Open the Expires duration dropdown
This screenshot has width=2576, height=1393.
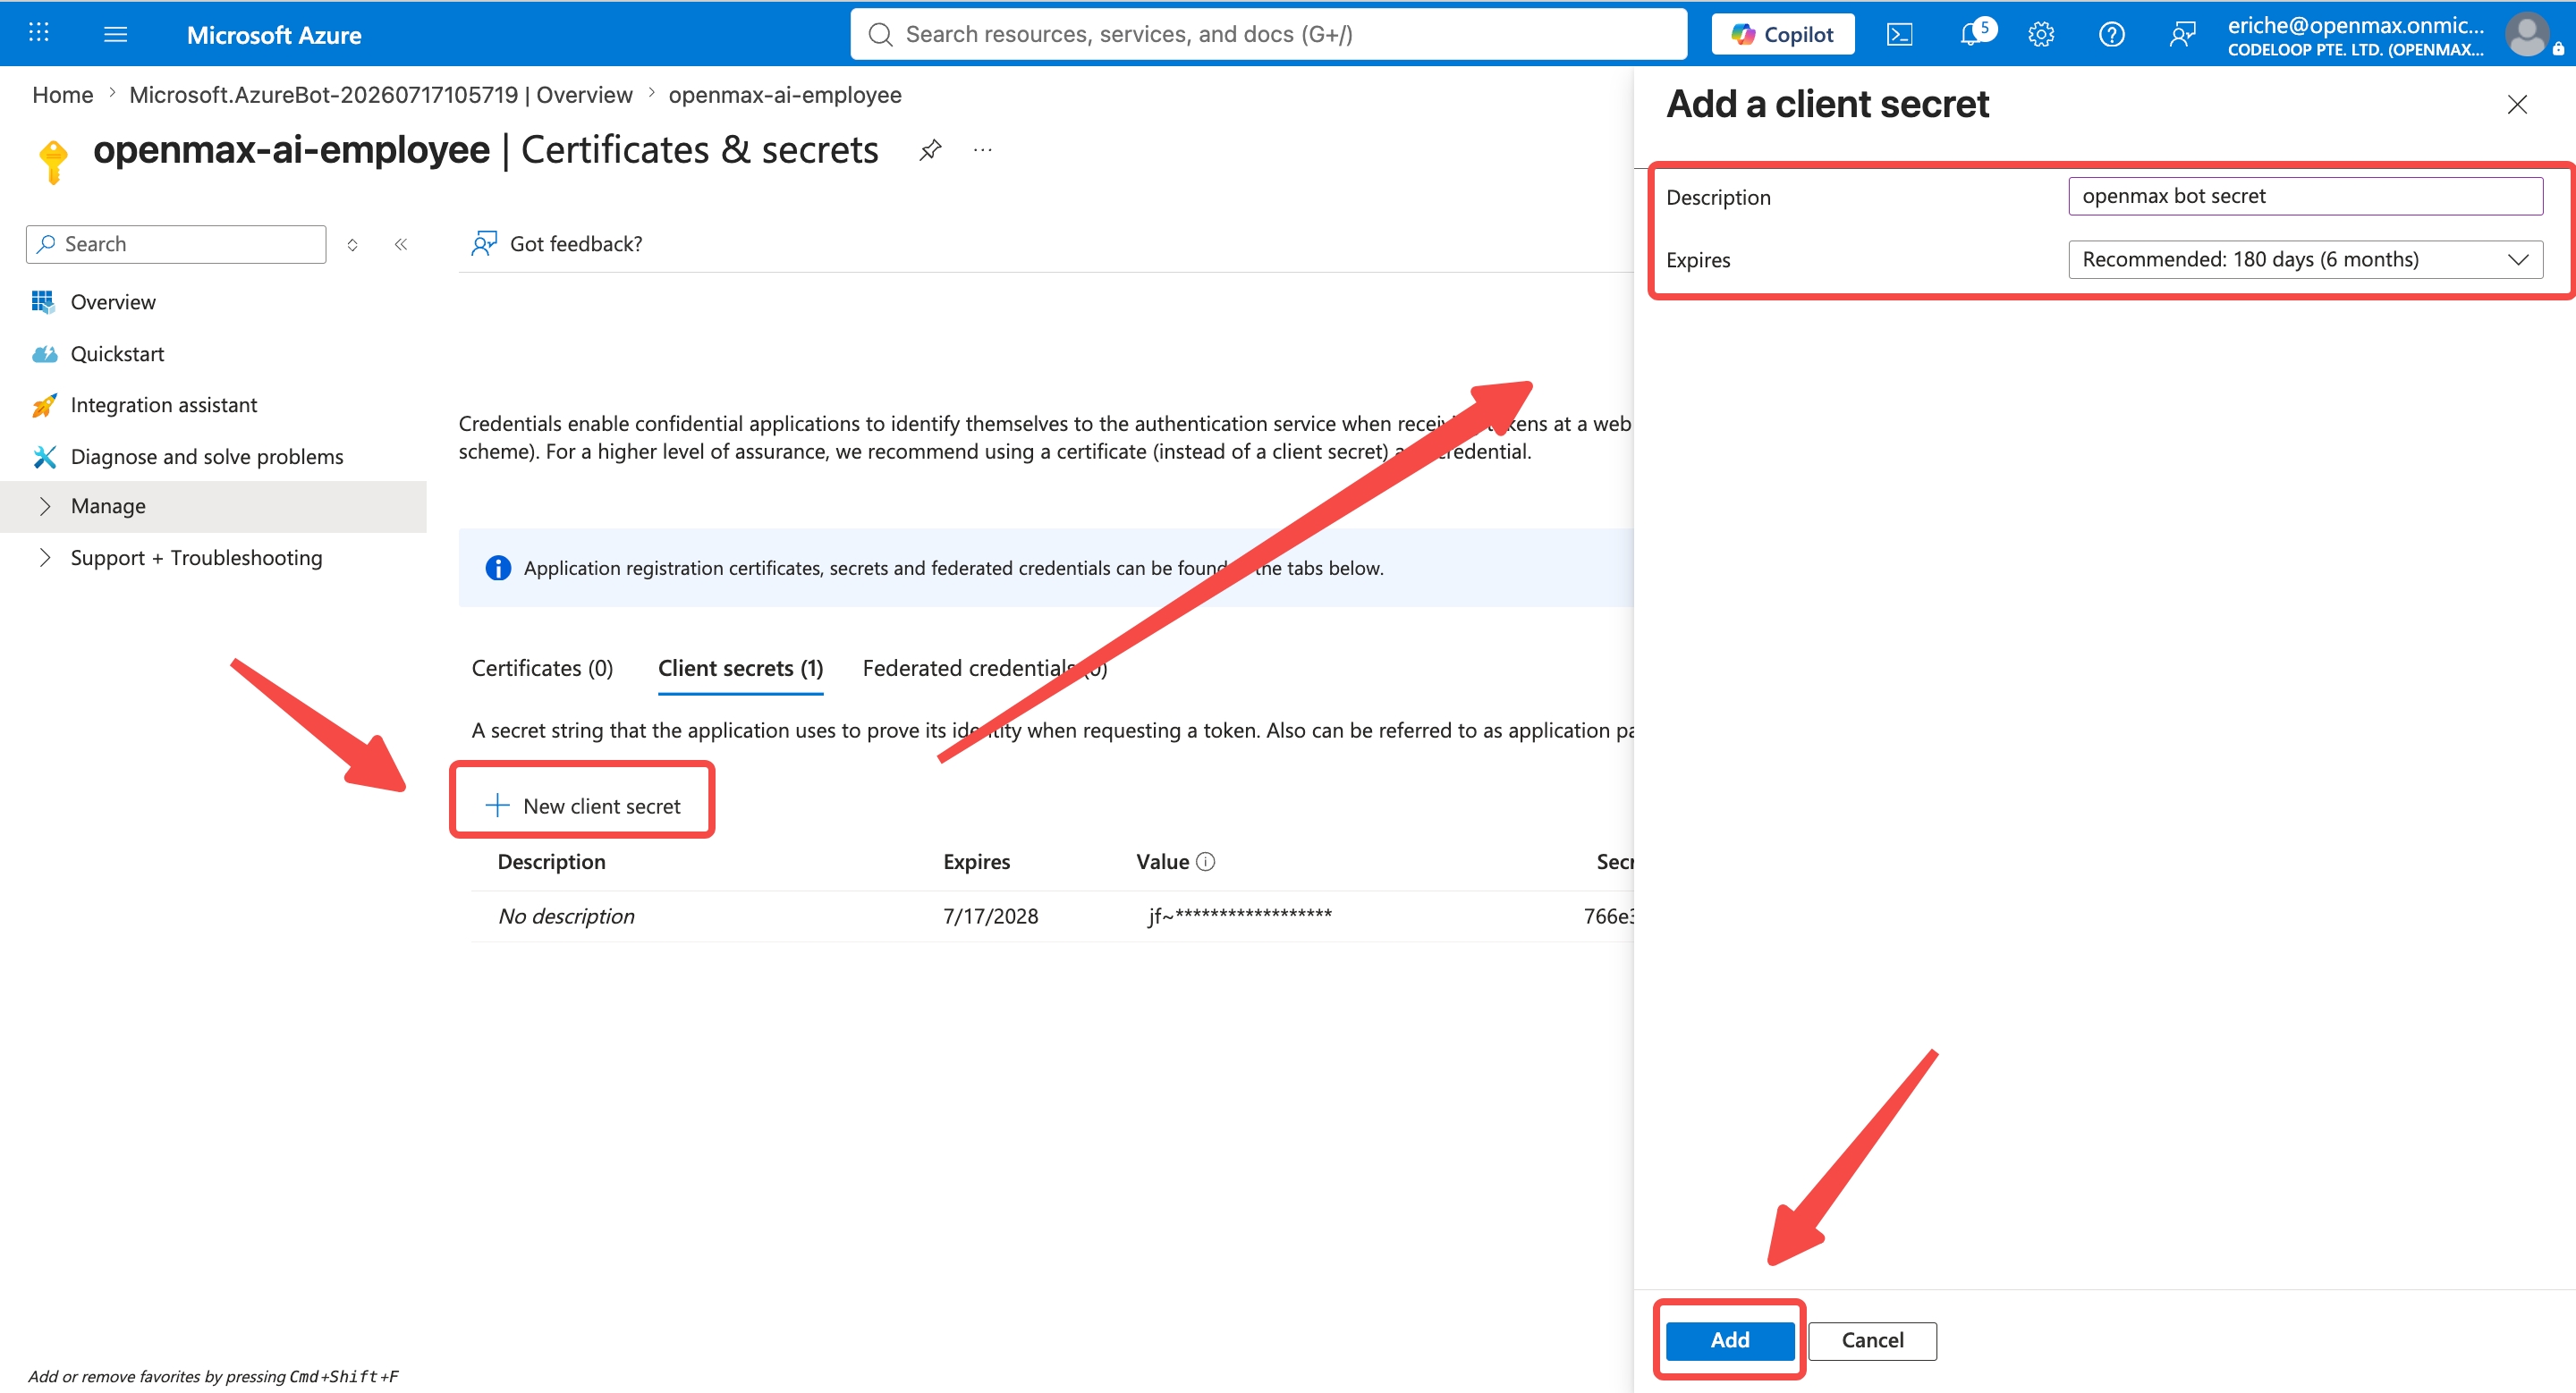(x=2305, y=260)
